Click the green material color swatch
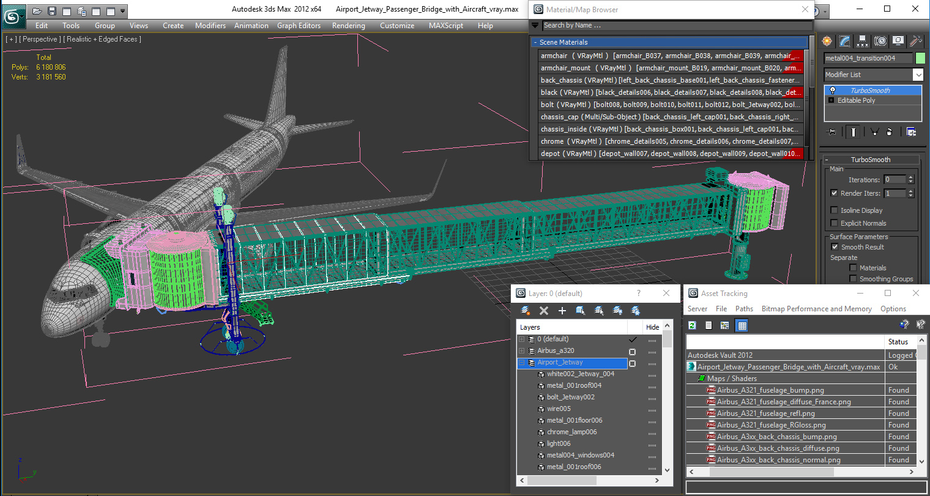 click(x=920, y=57)
